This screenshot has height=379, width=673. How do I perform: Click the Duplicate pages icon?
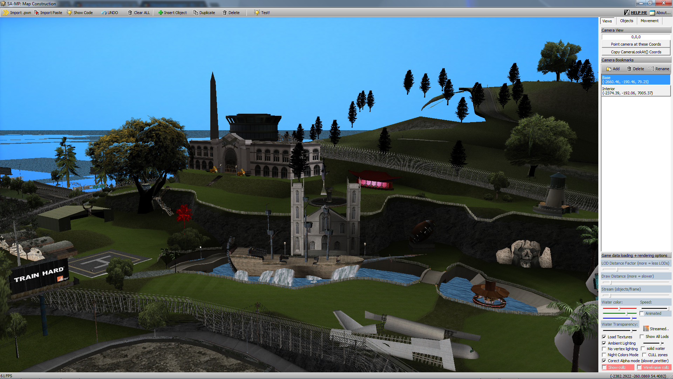pyautogui.click(x=196, y=13)
